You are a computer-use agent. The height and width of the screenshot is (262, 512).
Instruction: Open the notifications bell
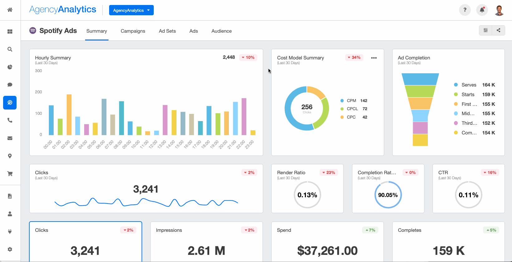click(x=482, y=10)
